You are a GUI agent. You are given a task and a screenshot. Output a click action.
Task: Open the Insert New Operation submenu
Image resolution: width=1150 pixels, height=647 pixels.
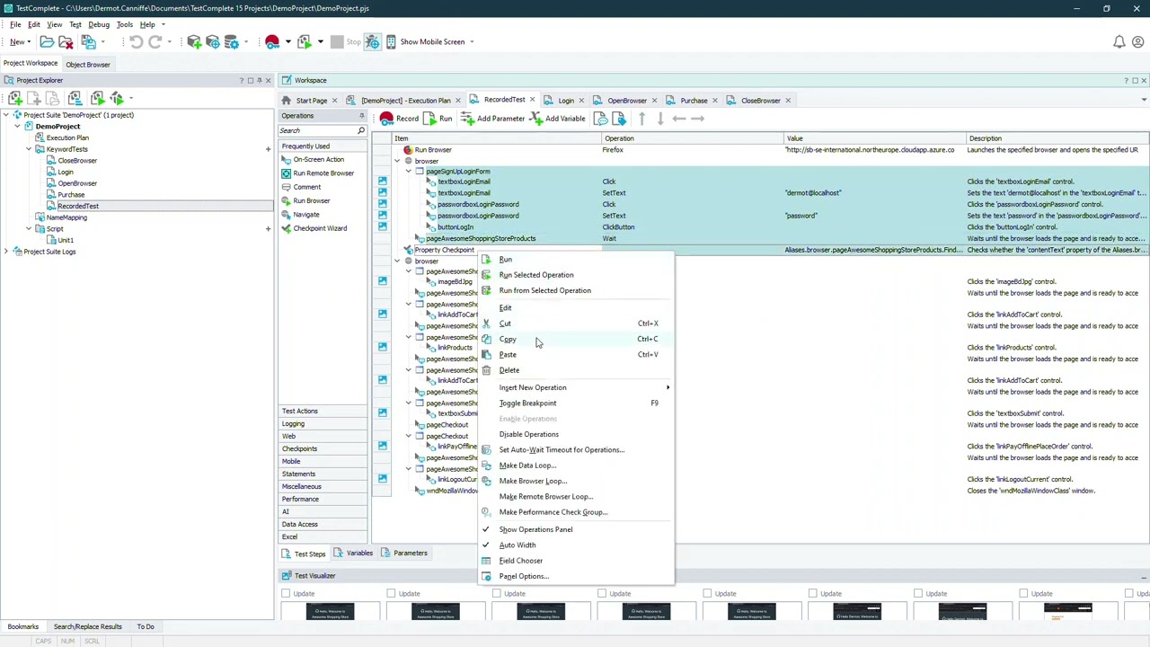pos(533,387)
